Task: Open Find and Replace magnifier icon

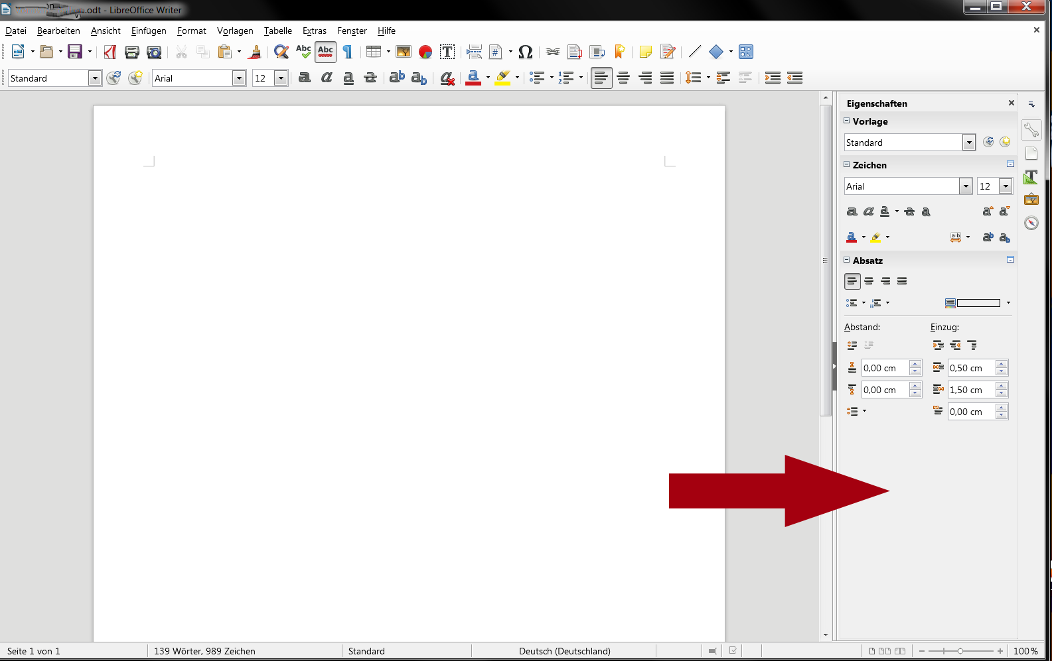Action: tap(281, 52)
